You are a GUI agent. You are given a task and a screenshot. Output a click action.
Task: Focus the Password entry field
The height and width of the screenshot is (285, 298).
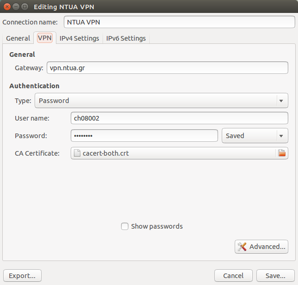point(144,136)
